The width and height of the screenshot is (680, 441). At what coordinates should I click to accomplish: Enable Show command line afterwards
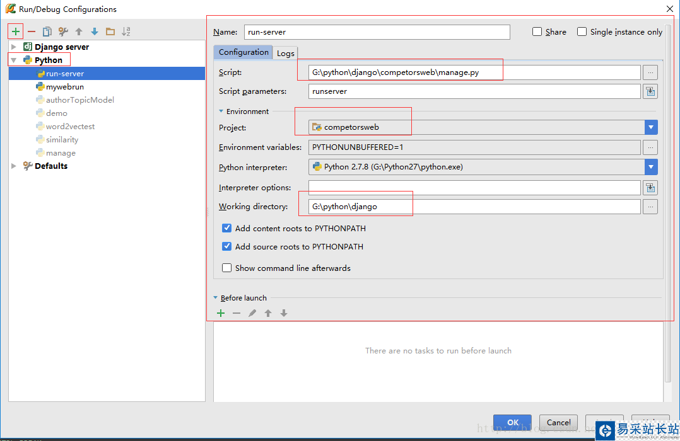click(227, 268)
